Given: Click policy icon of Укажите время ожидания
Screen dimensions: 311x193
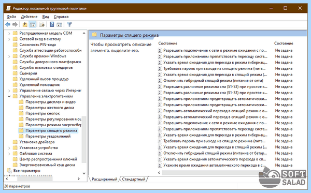Looking at the screenshot, I should coord(160,165).
